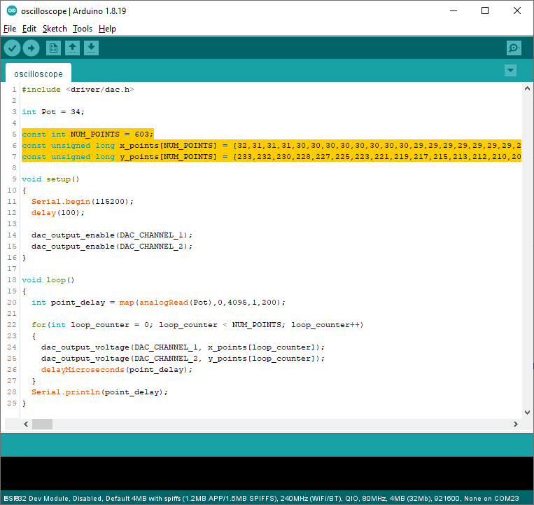Click the delay(100) line
The image size is (534, 505).
coord(58,213)
